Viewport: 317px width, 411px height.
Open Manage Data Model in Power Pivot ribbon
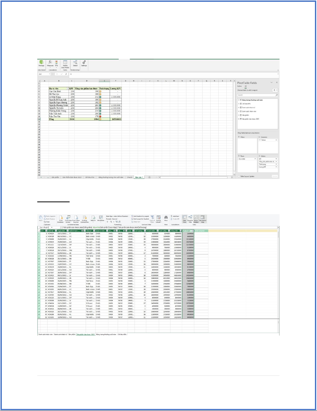click(x=41, y=63)
